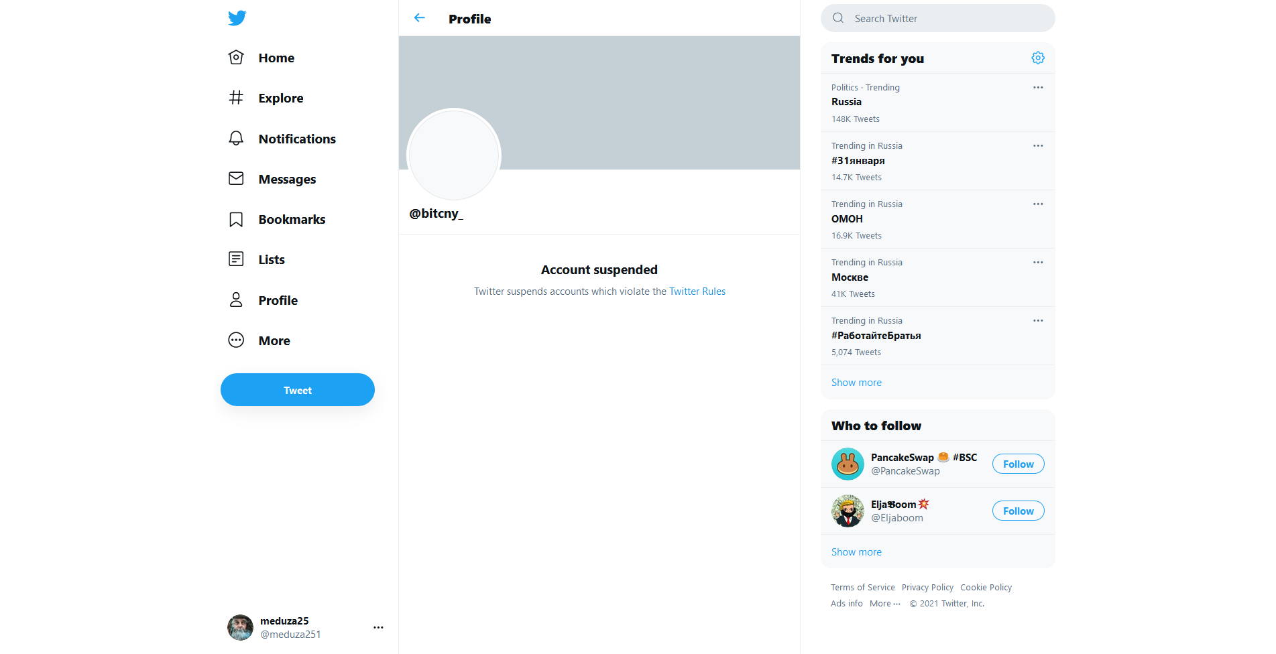Image resolution: width=1276 pixels, height=654 pixels.
Task: Open options for ОМОН trend
Action: [1038, 204]
